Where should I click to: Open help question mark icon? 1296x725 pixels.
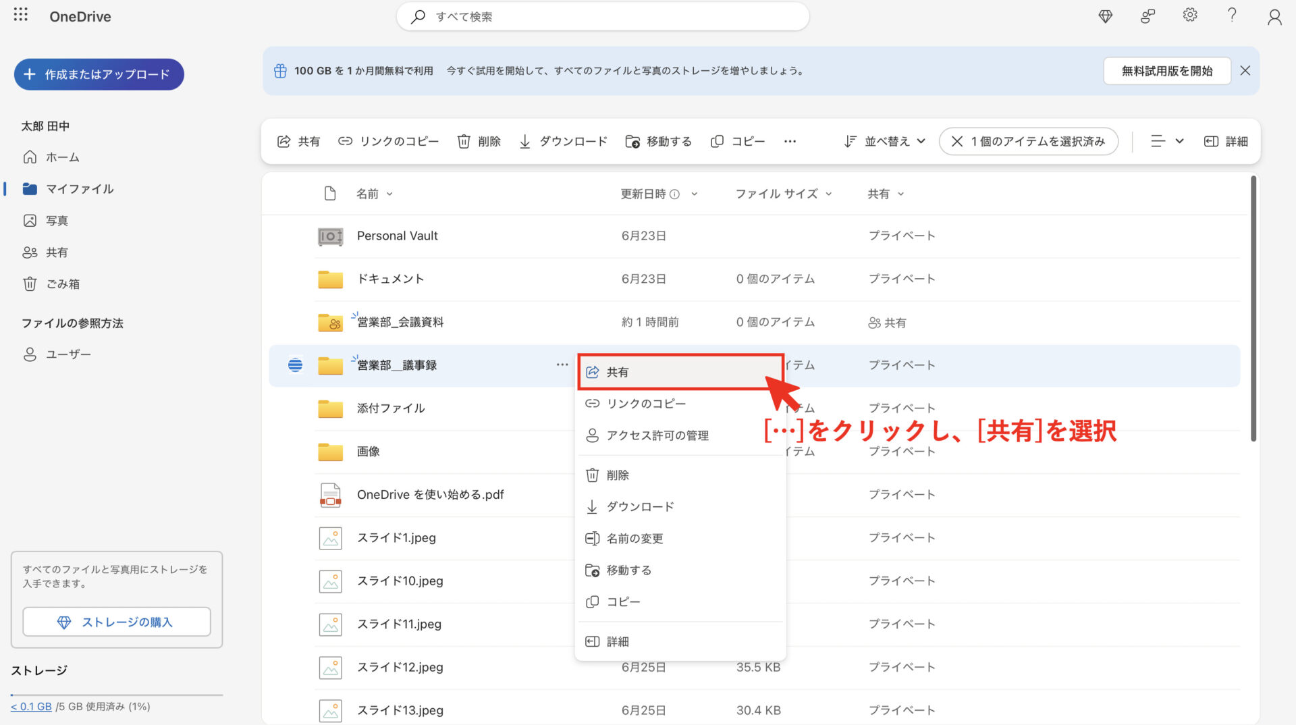click(x=1232, y=15)
